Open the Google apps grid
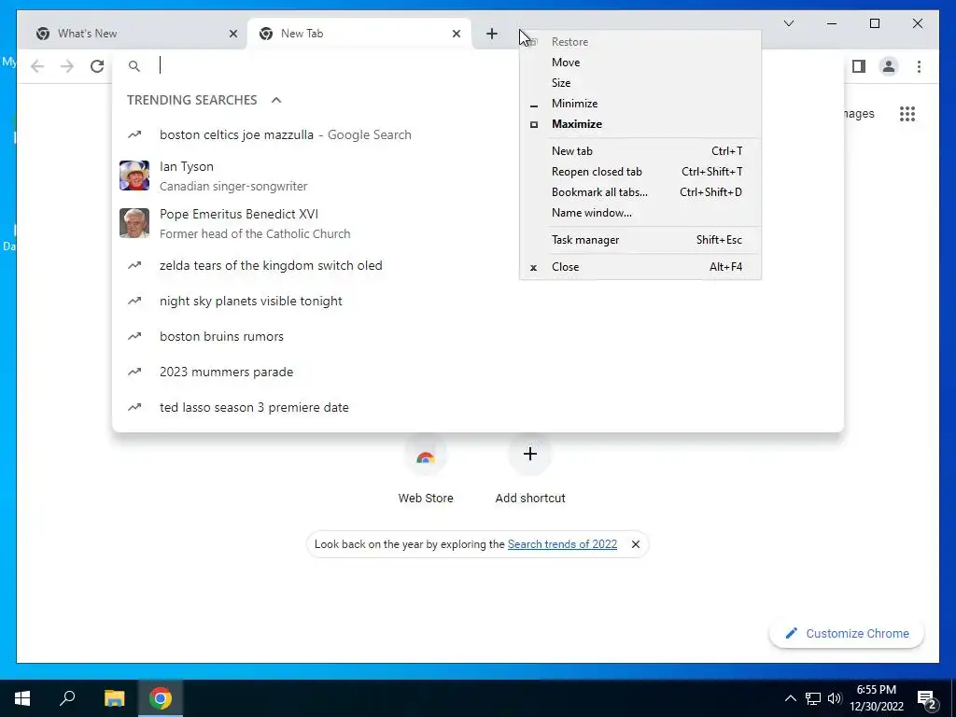Viewport: 956px width, 717px height. tap(907, 113)
